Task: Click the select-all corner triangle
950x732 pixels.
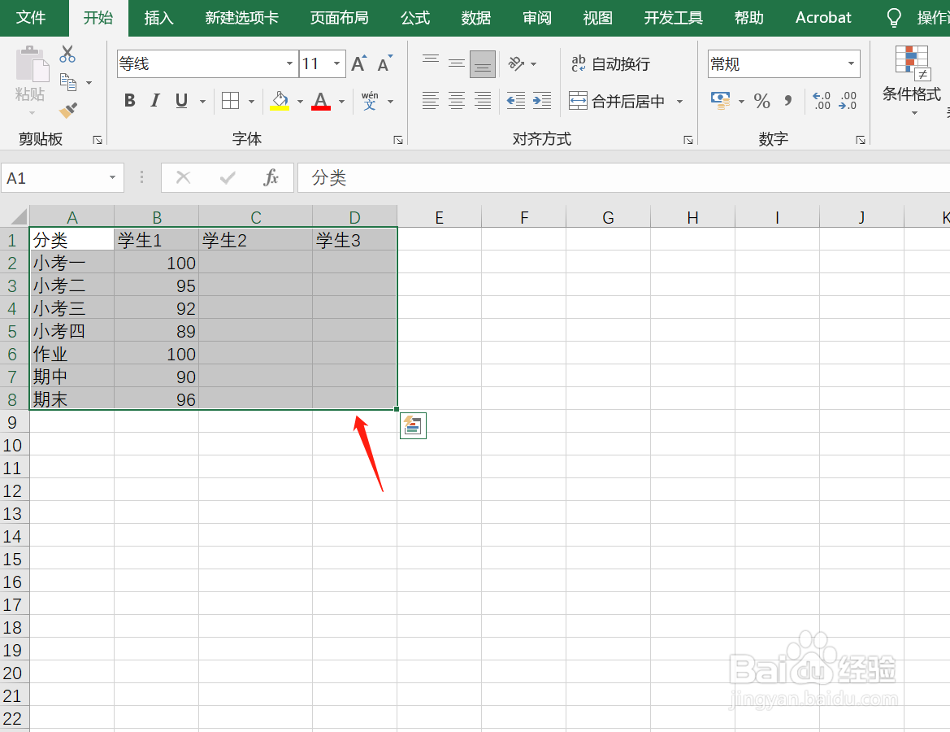Action: pyautogui.click(x=18, y=216)
